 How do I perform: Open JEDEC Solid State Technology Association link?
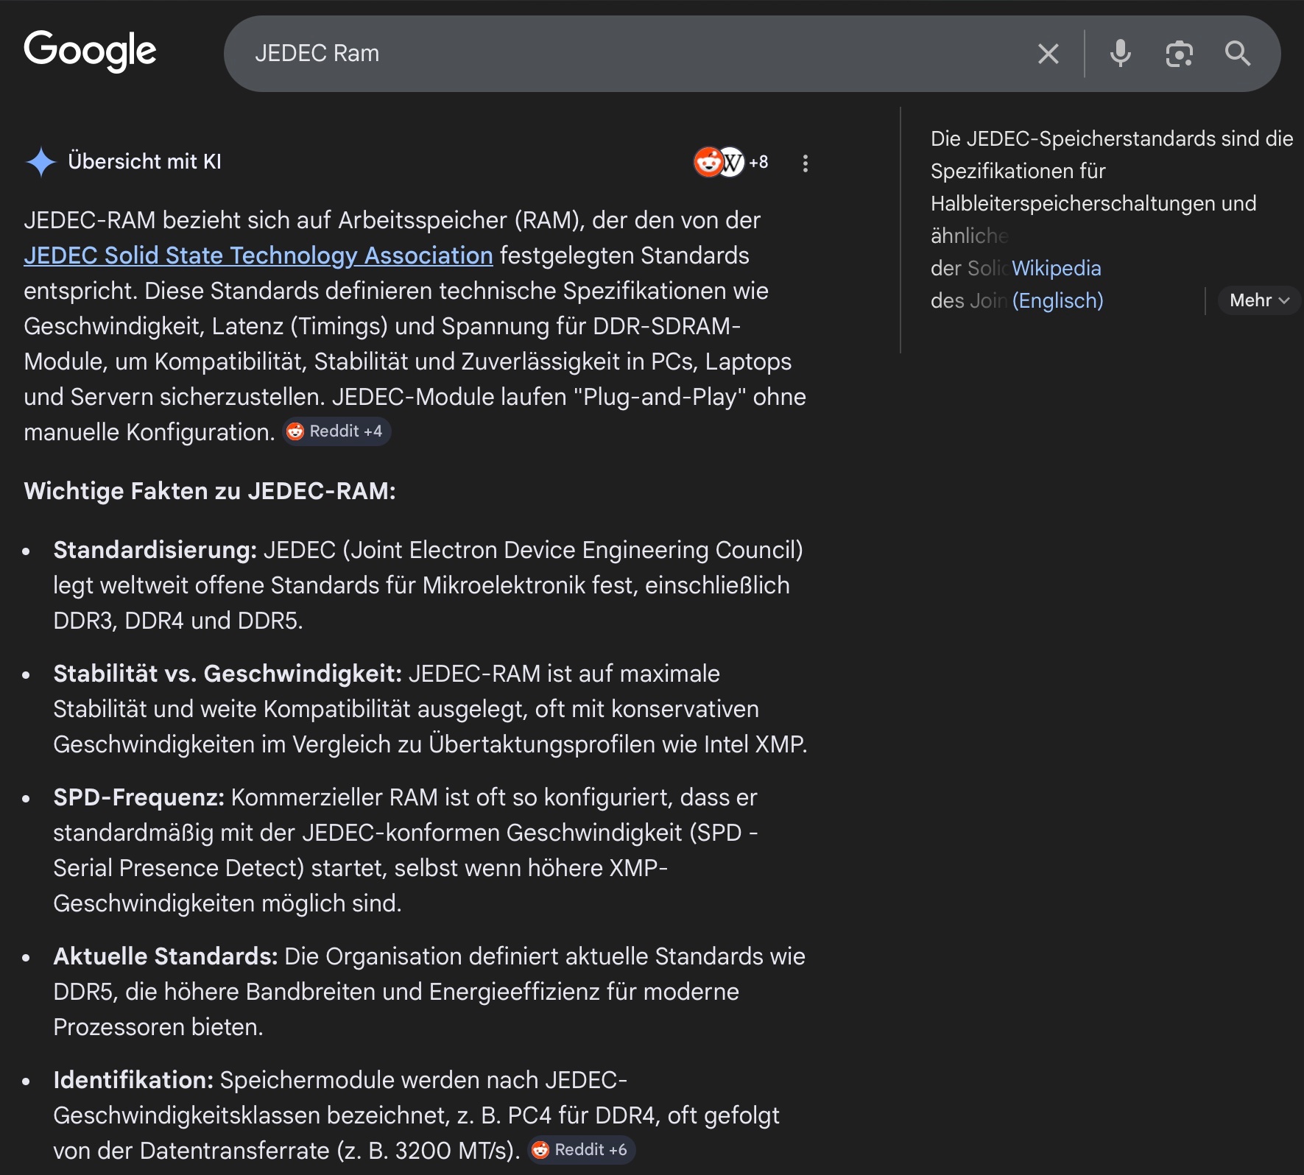[x=258, y=255]
